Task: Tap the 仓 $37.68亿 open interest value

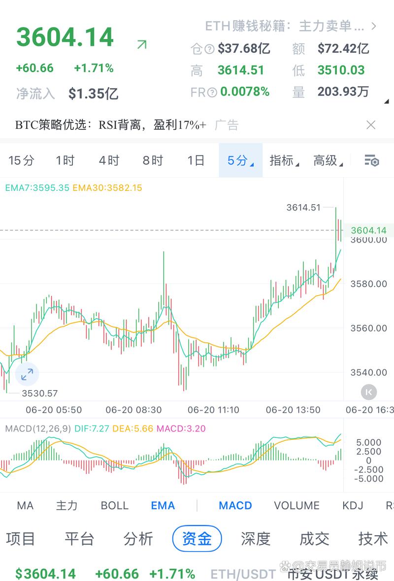Action: click(244, 49)
